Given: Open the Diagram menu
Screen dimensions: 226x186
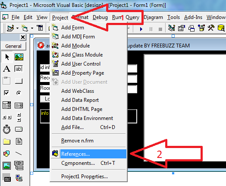Looking at the screenshot, I should coord(153,17).
